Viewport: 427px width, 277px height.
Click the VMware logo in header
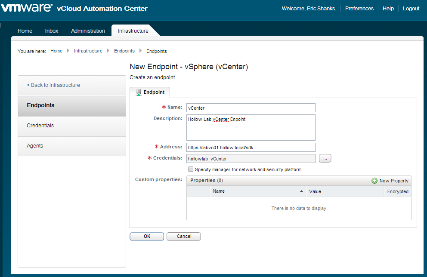(x=27, y=8)
